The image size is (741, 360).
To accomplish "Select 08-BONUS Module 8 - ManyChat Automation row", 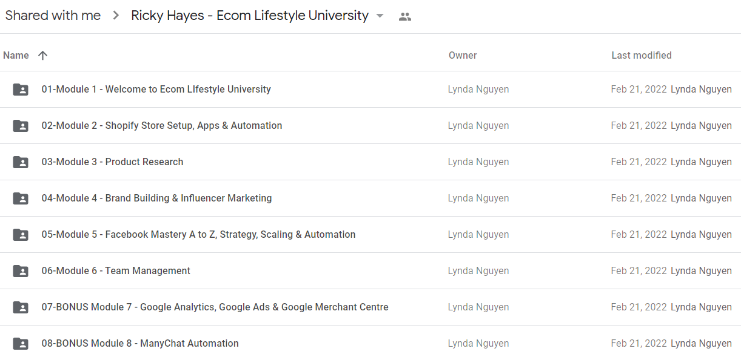I will tap(370, 343).
